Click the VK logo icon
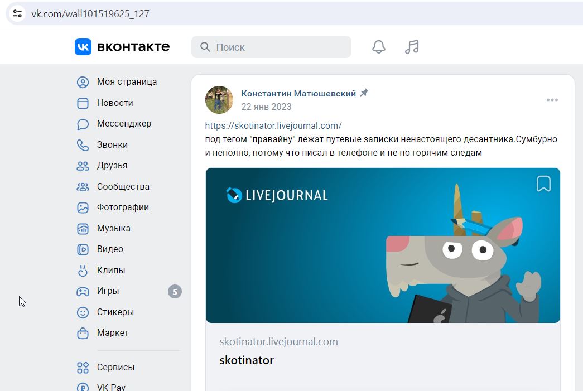The width and height of the screenshot is (583, 391). (83, 47)
